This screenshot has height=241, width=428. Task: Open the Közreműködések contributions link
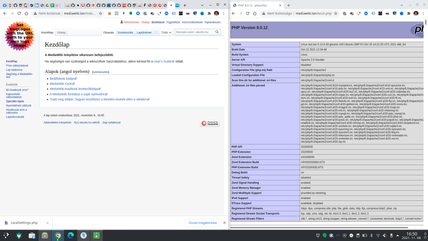(x=192, y=22)
